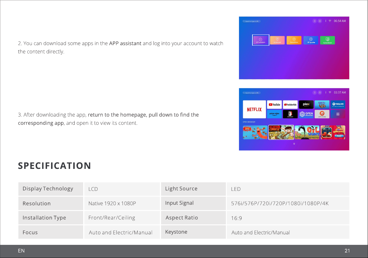Expand the page with double-chevron down arrow

click(x=294, y=144)
